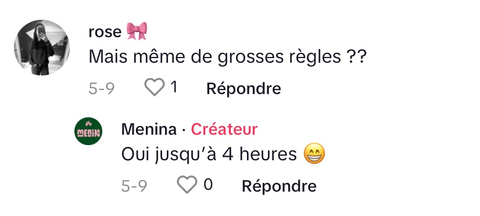Image resolution: width=480 pixels, height=216 pixels.
Task: Open the Menina username link
Action: click(x=149, y=129)
